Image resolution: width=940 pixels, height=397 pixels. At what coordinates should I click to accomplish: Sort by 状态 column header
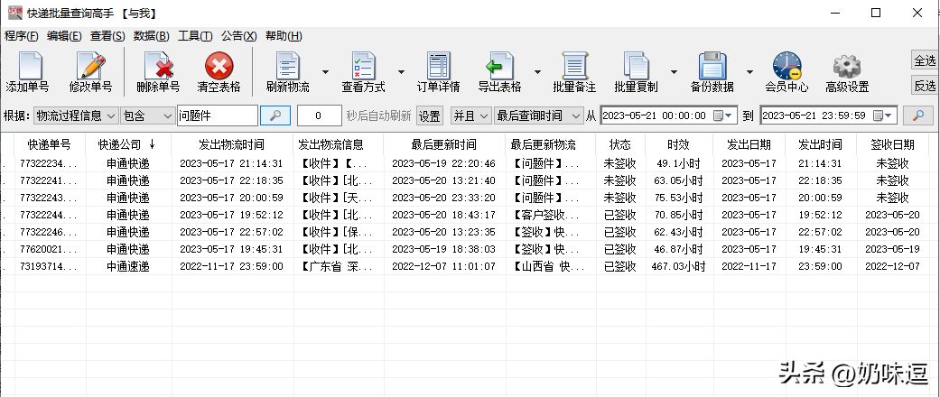619,144
